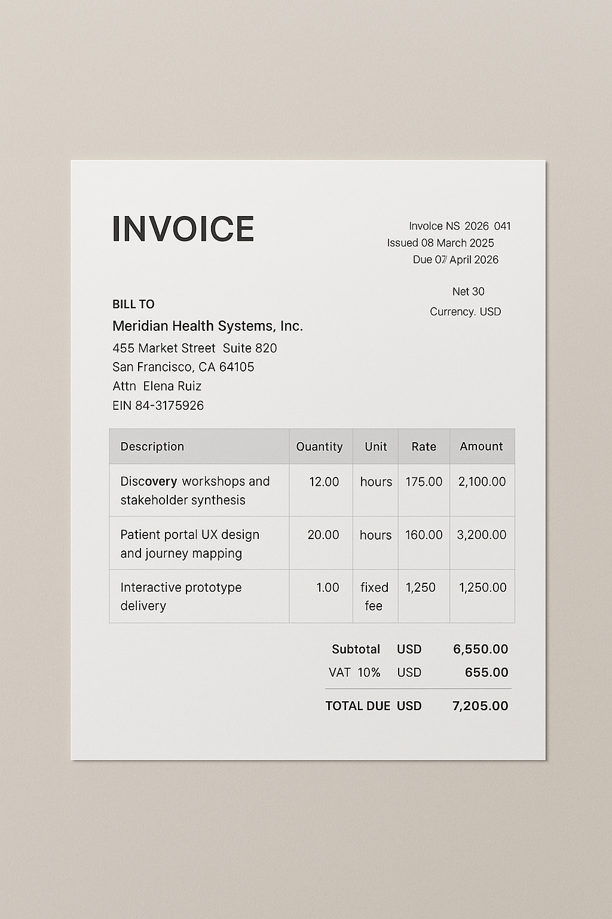Click the Subtotal label

coord(356,649)
